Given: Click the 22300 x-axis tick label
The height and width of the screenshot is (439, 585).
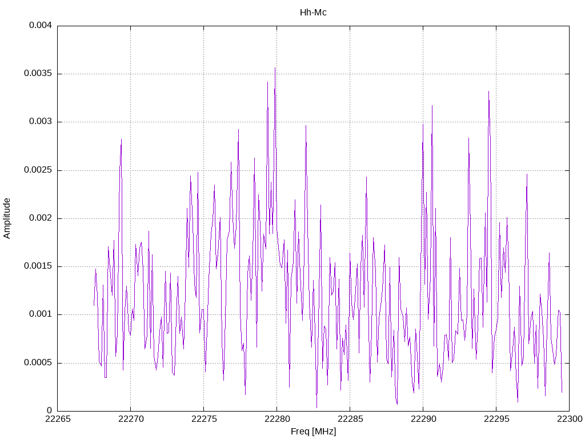Looking at the screenshot, I should pos(569,420).
